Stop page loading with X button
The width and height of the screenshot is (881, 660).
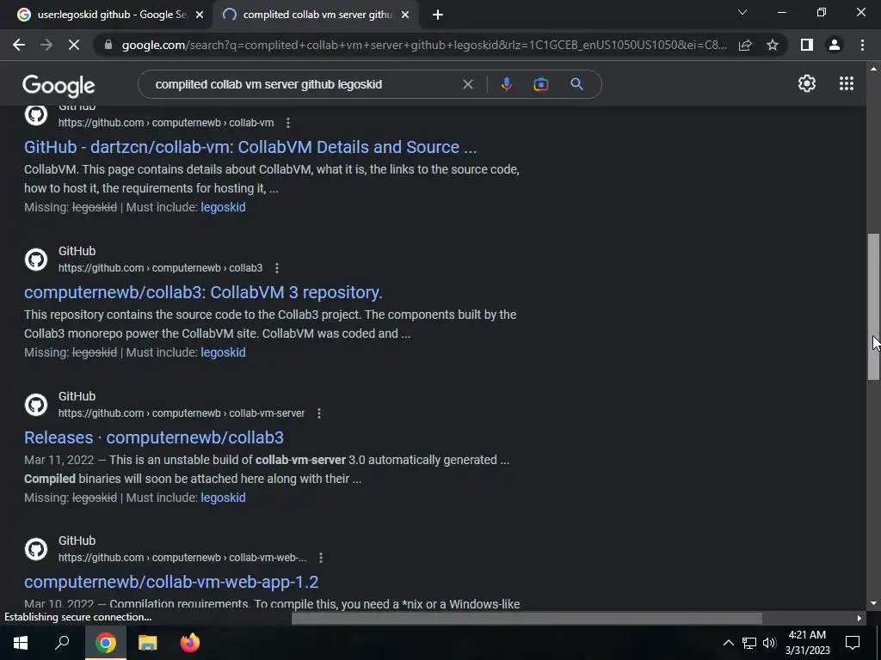coord(74,45)
